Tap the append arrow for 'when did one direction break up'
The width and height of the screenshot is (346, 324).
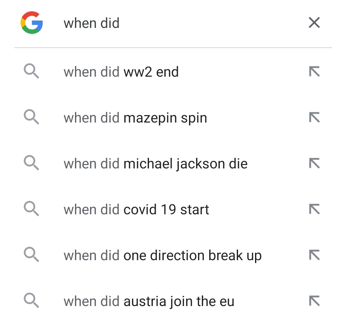click(x=315, y=255)
